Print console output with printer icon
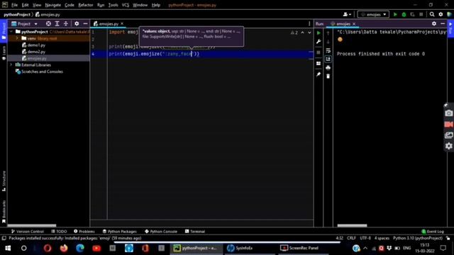The height and width of the screenshot is (255, 454). point(328,68)
